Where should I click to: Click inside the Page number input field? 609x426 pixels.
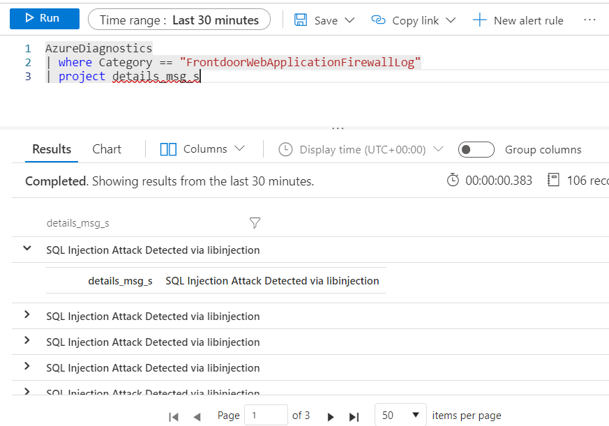(266, 415)
